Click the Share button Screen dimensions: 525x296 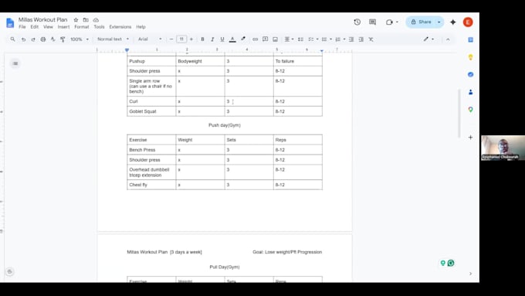(x=421, y=22)
